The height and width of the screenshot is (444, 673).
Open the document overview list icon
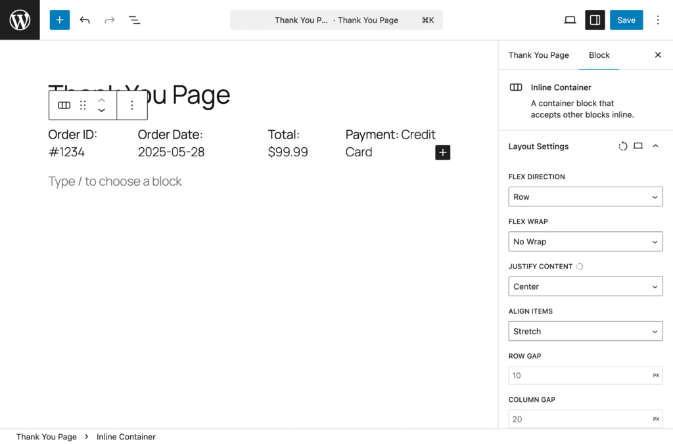tap(135, 20)
